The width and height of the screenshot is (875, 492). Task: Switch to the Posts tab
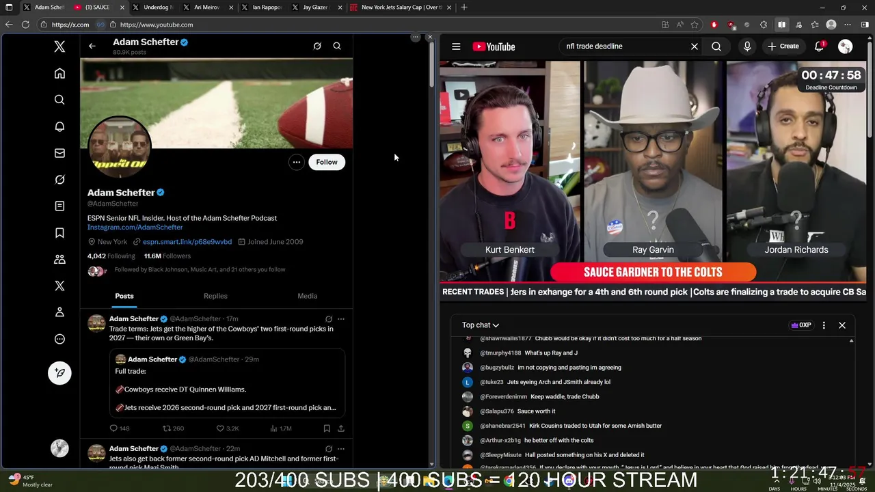click(124, 296)
